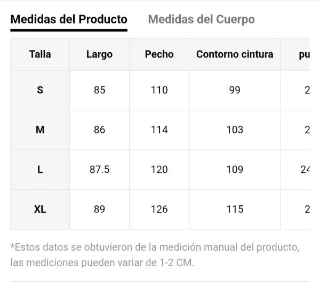
Task: Open the Medidas del Producto tab
Action: (69, 20)
